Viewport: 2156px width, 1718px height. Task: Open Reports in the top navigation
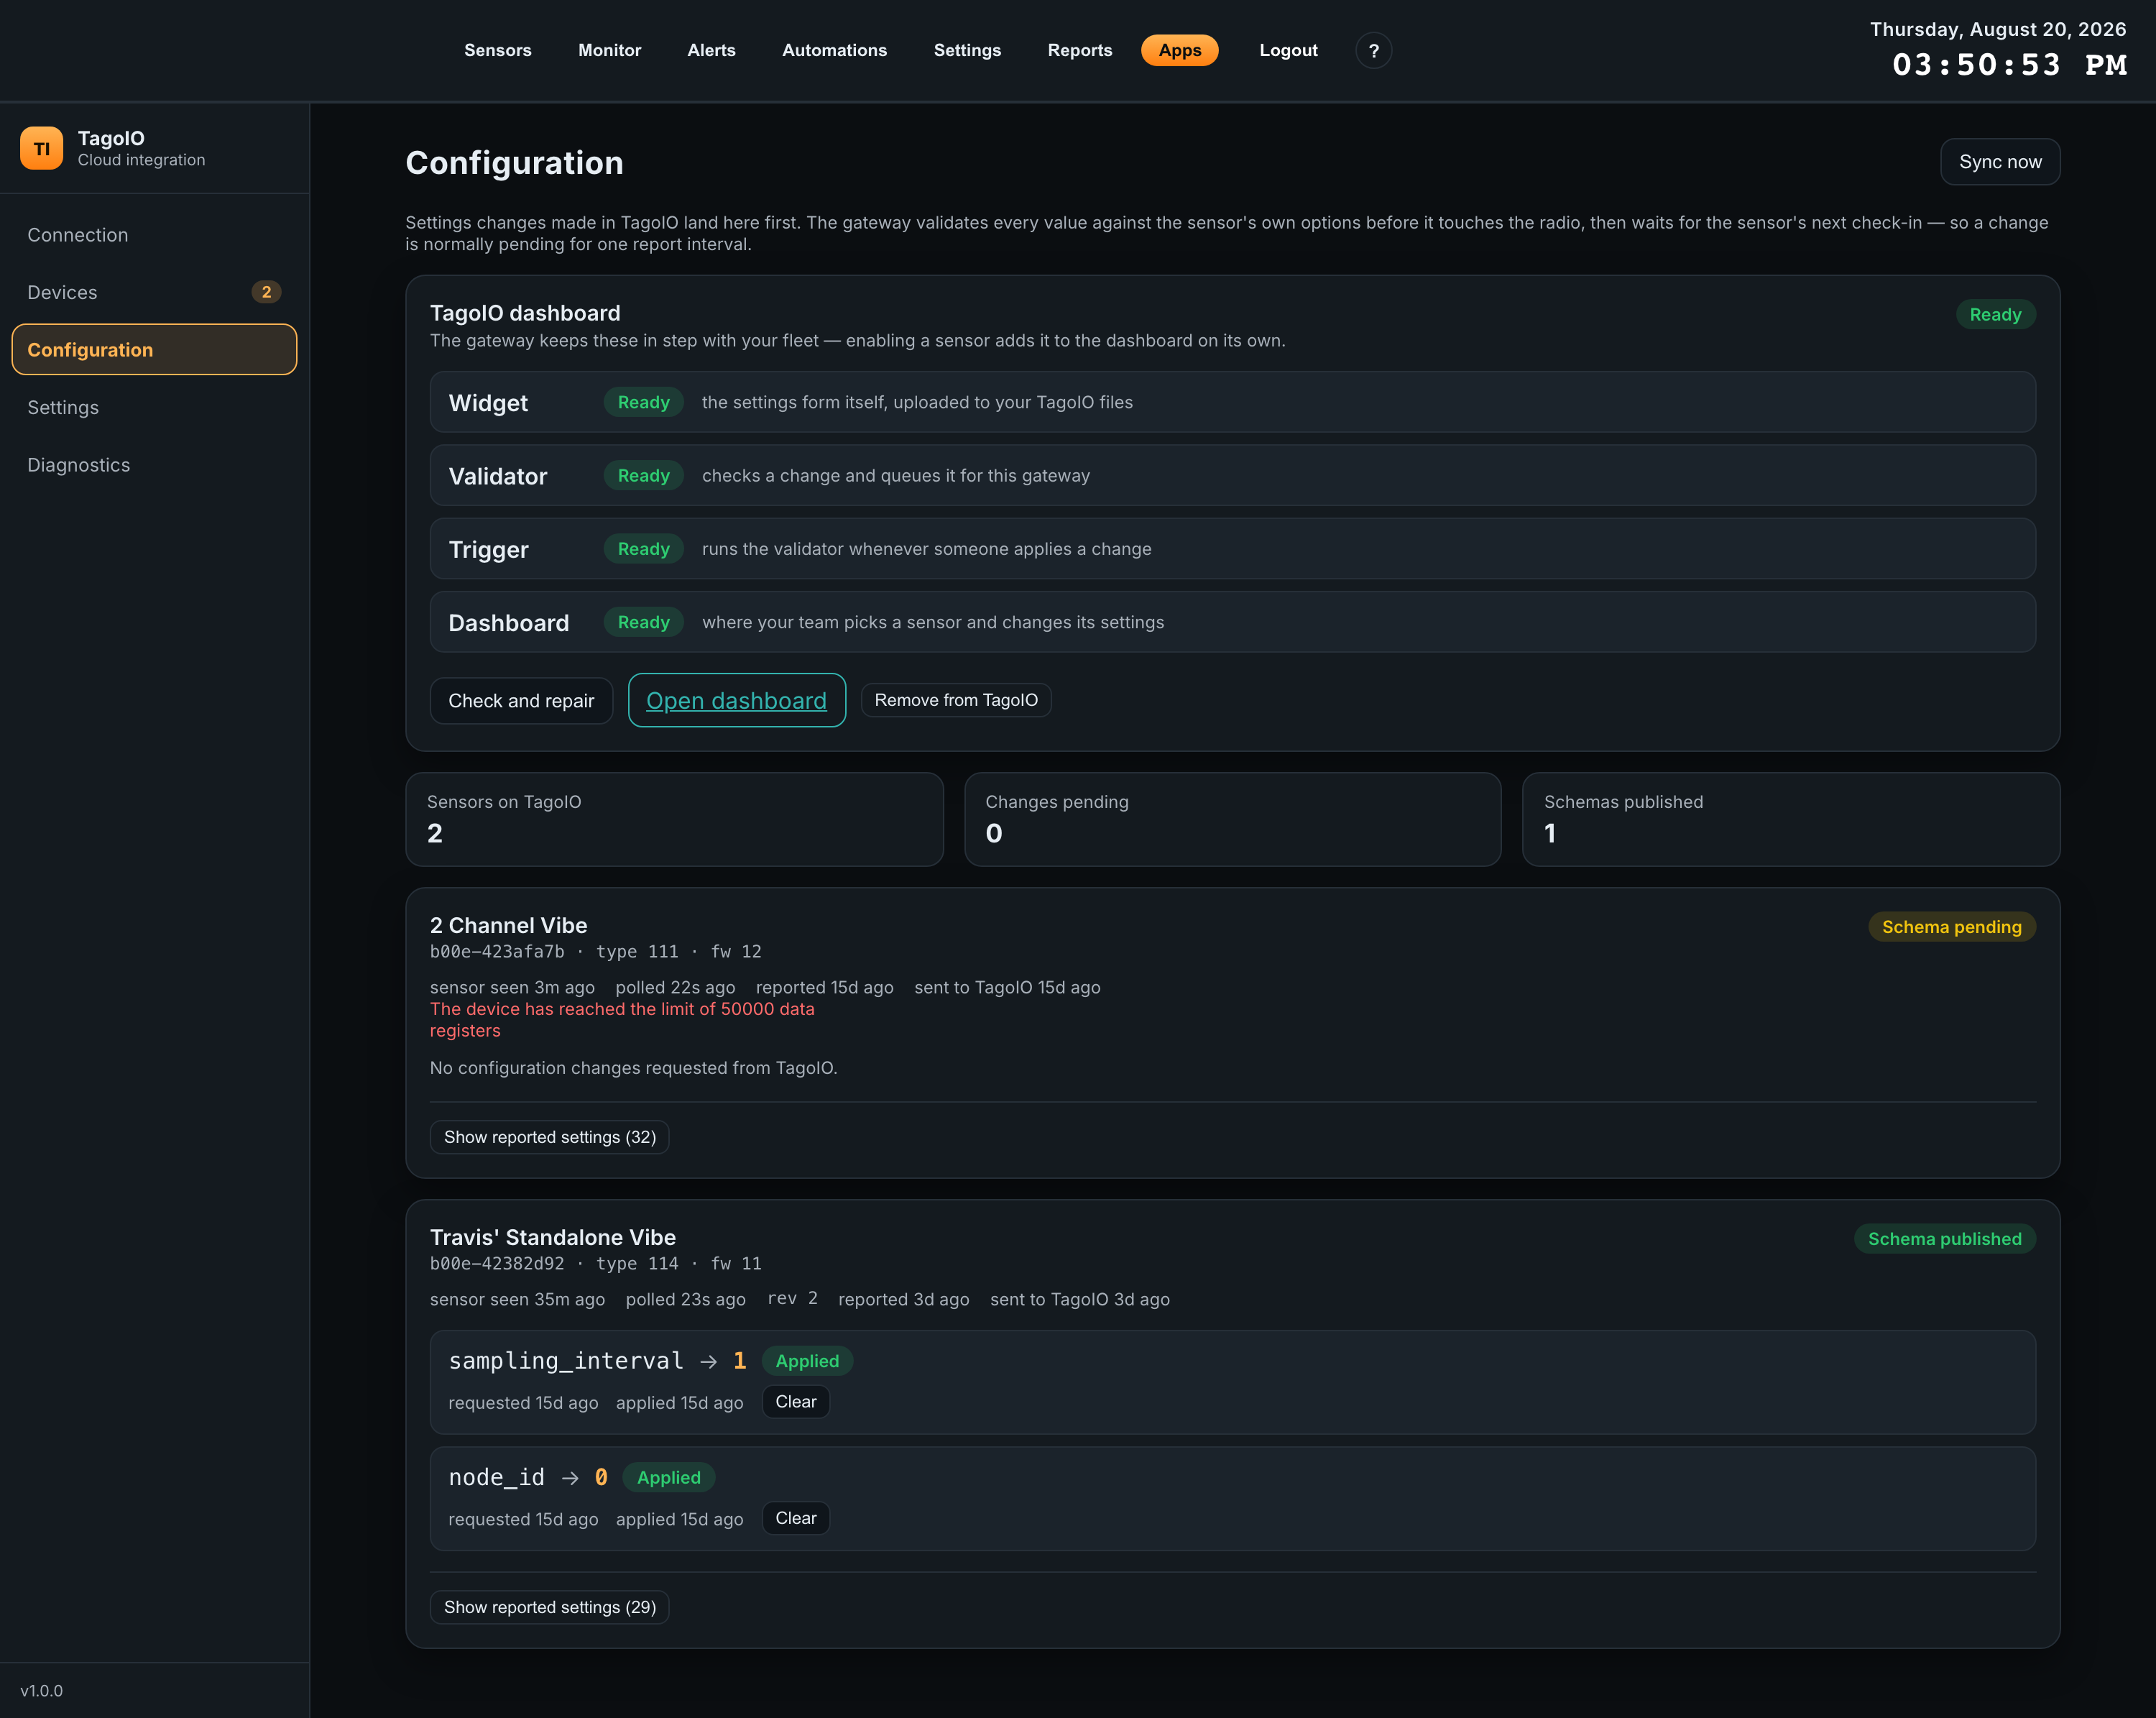pyautogui.click(x=1079, y=50)
